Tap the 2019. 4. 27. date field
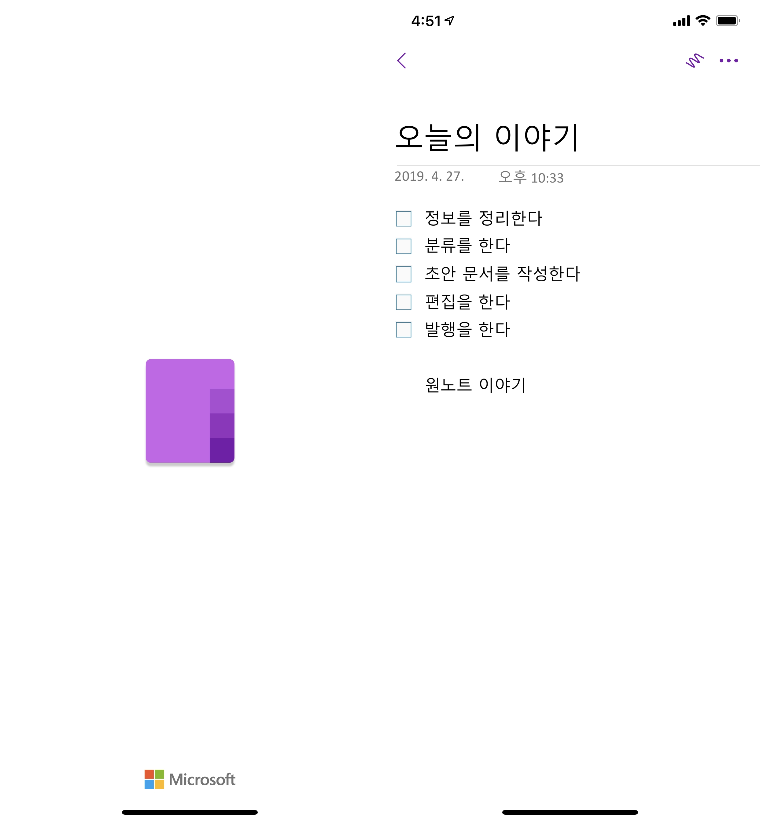760x822 pixels. point(429,176)
